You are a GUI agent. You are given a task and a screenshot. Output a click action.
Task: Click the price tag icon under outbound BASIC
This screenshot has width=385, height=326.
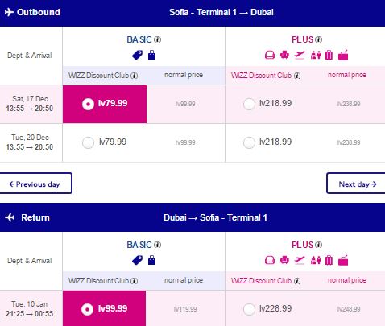pos(138,56)
